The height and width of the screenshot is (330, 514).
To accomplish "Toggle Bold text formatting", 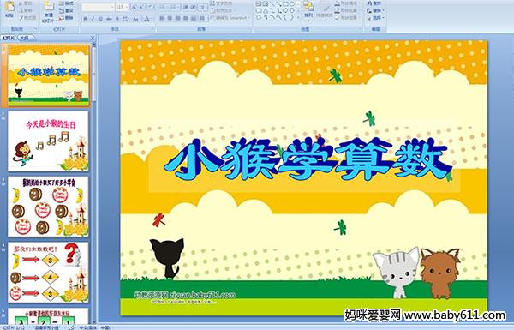I will 85,19.
